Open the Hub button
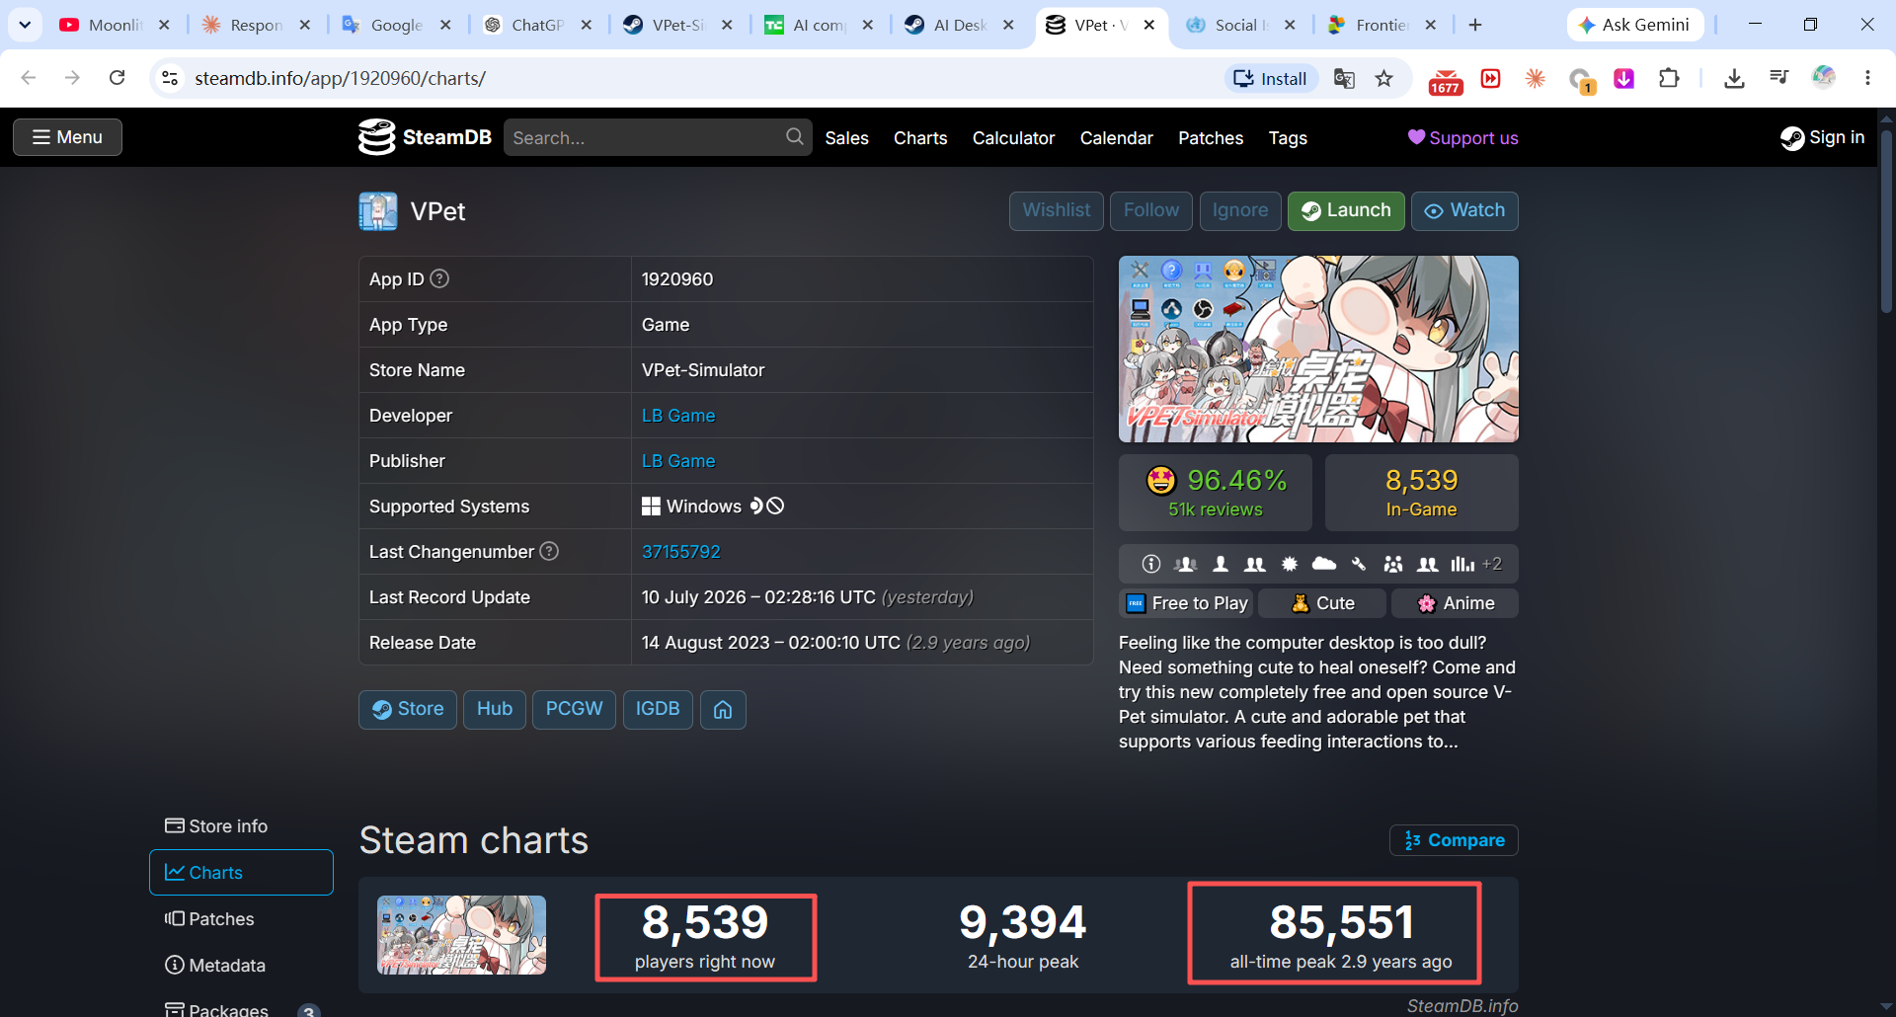1896x1017 pixels. point(495,709)
